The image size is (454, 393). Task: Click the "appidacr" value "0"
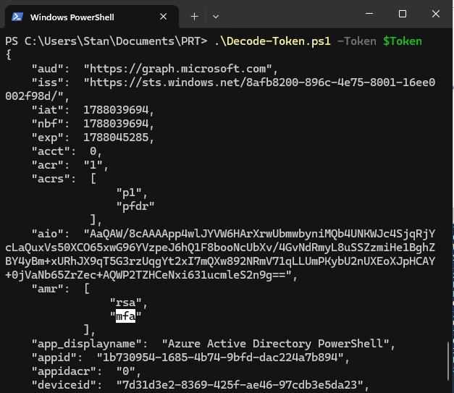[126, 371]
